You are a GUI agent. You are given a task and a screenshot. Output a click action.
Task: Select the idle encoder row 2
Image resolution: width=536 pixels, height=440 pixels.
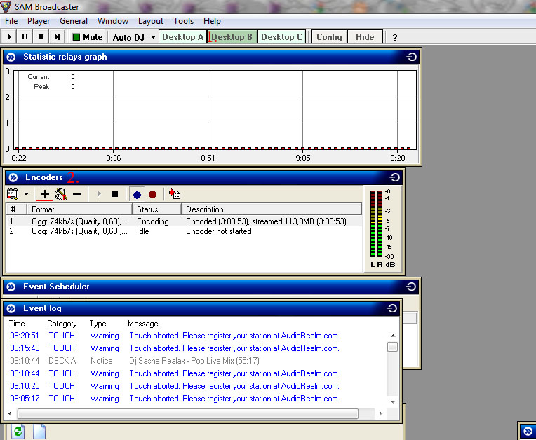click(140, 231)
